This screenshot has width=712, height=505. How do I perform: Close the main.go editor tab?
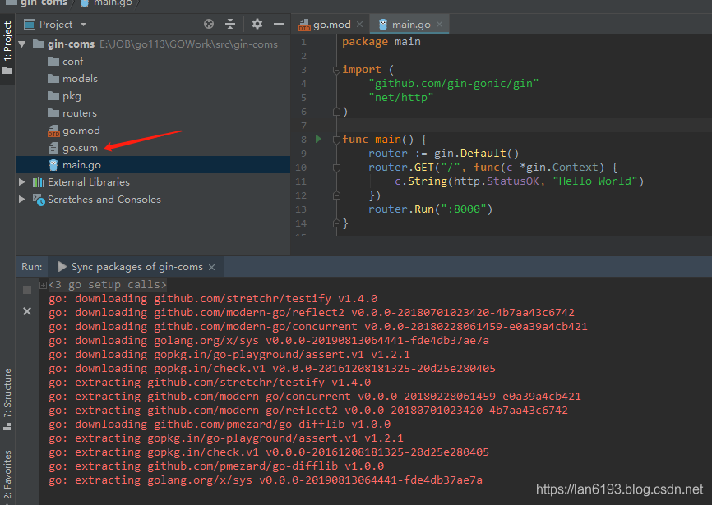(439, 25)
